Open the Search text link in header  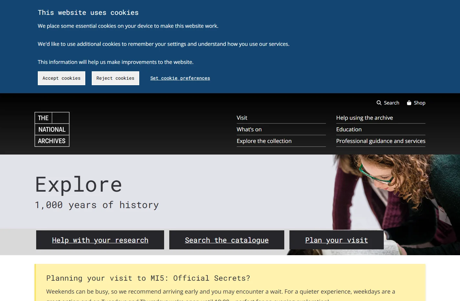(392, 103)
